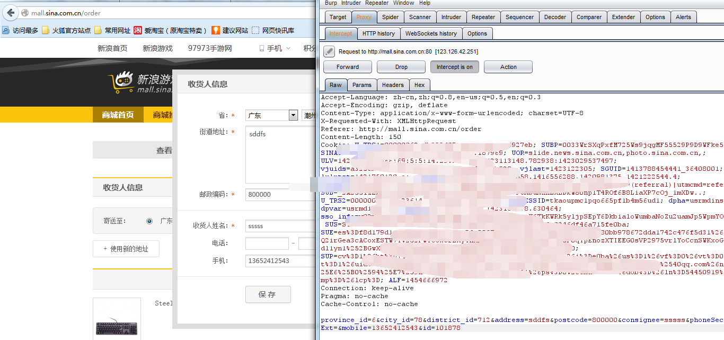This screenshot has height=340, width=724.
Task: Click the globe site identity icon
Action: click(24, 13)
